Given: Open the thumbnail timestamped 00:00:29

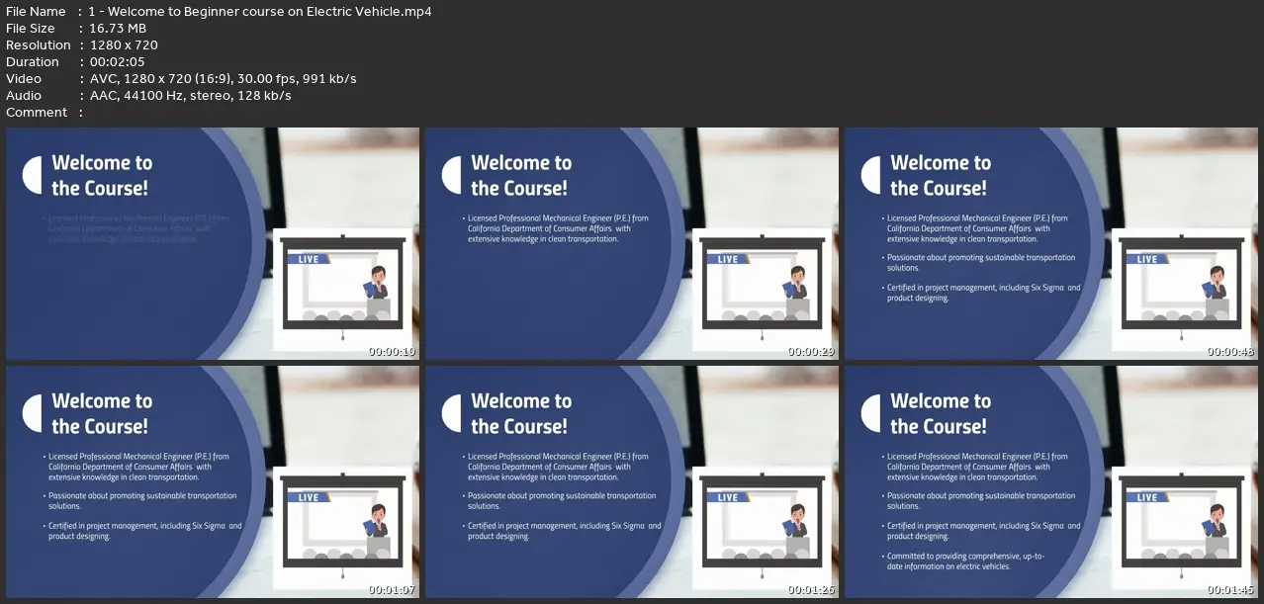Looking at the screenshot, I should coord(632,243).
